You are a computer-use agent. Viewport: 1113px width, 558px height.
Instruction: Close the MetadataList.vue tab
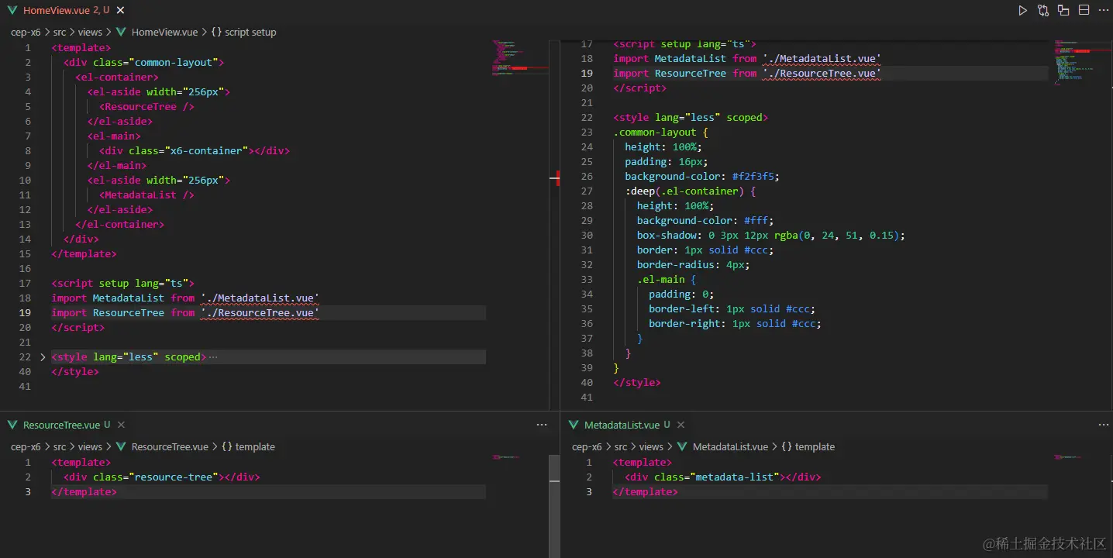pyautogui.click(x=681, y=425)
